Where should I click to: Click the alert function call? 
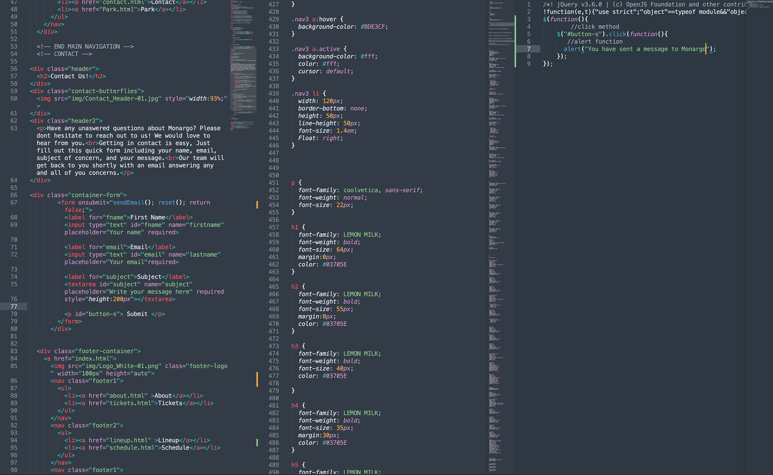click(572, 49)
